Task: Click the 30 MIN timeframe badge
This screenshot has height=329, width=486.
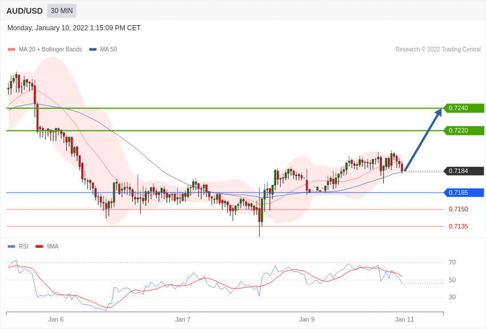Action: [x=62, y=11]
